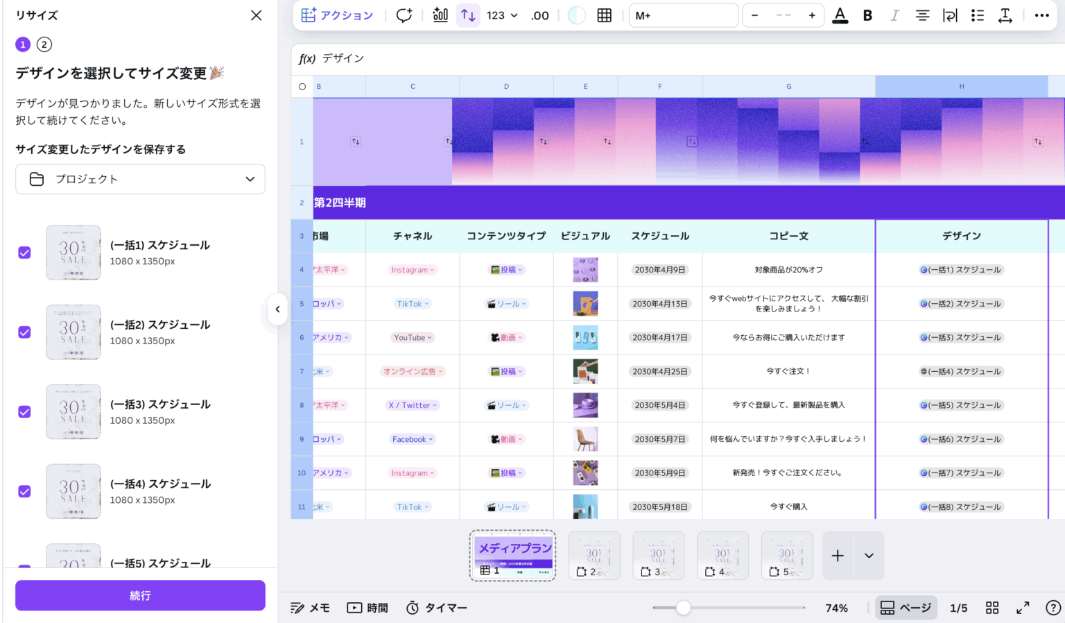Switch to the ページ view tab

point(906,608)
